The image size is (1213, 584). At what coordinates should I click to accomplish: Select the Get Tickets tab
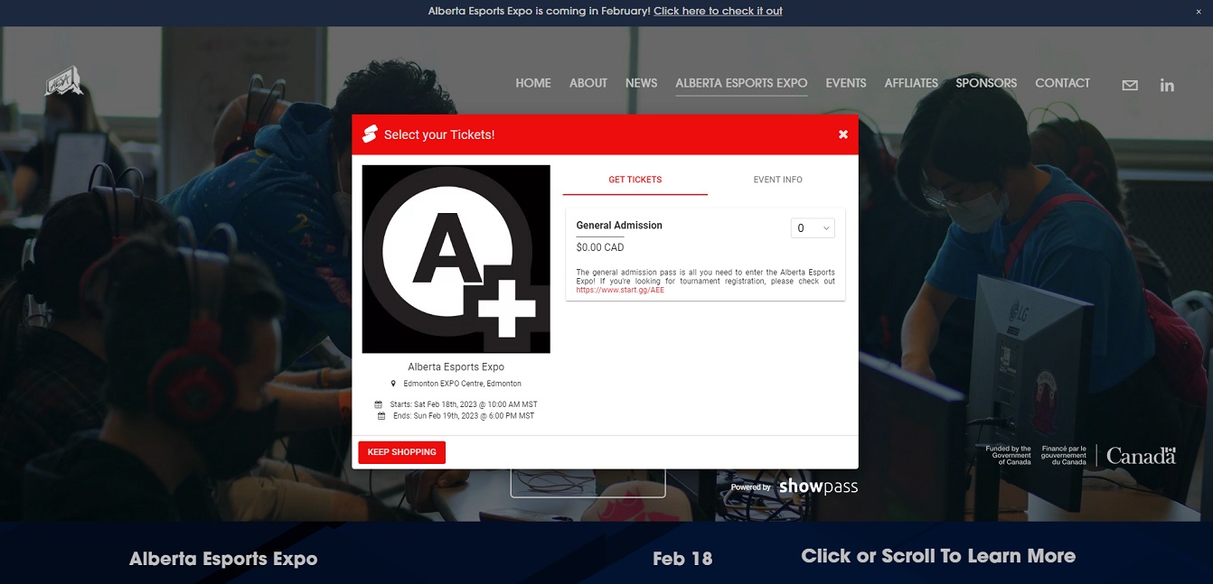click(x=635, y=180)
